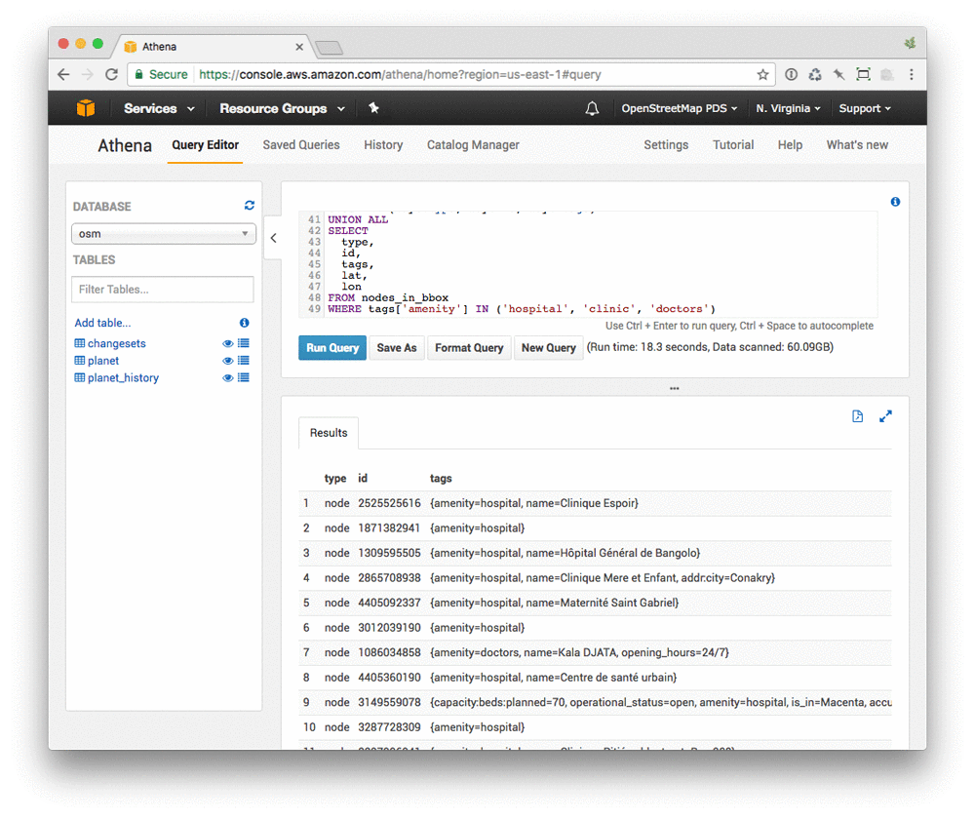Viewport: 975px width, 819px height.
Task: Open the osm database dropdown
Action: (x=164, y=234)
